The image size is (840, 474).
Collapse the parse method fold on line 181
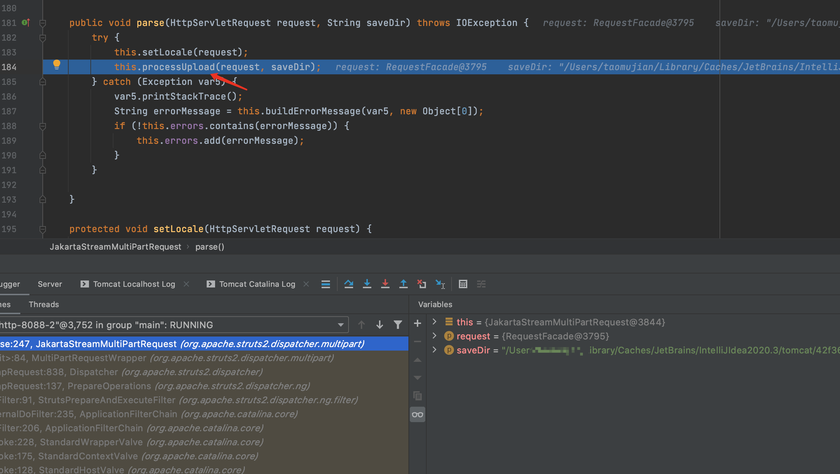coord(43,23)
